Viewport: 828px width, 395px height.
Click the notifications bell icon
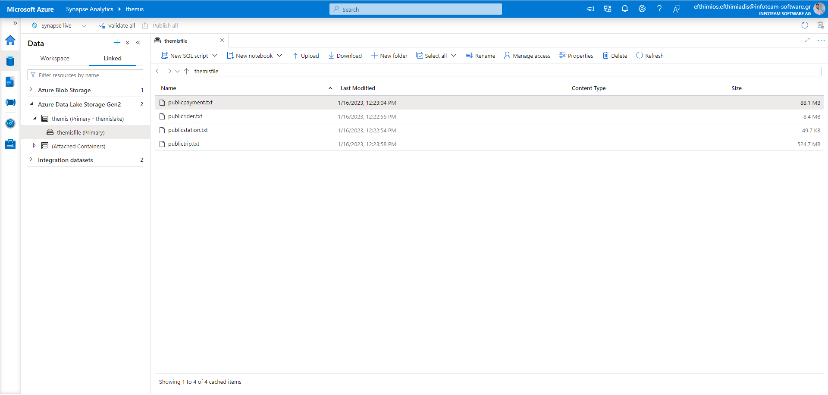coord(625,9)
